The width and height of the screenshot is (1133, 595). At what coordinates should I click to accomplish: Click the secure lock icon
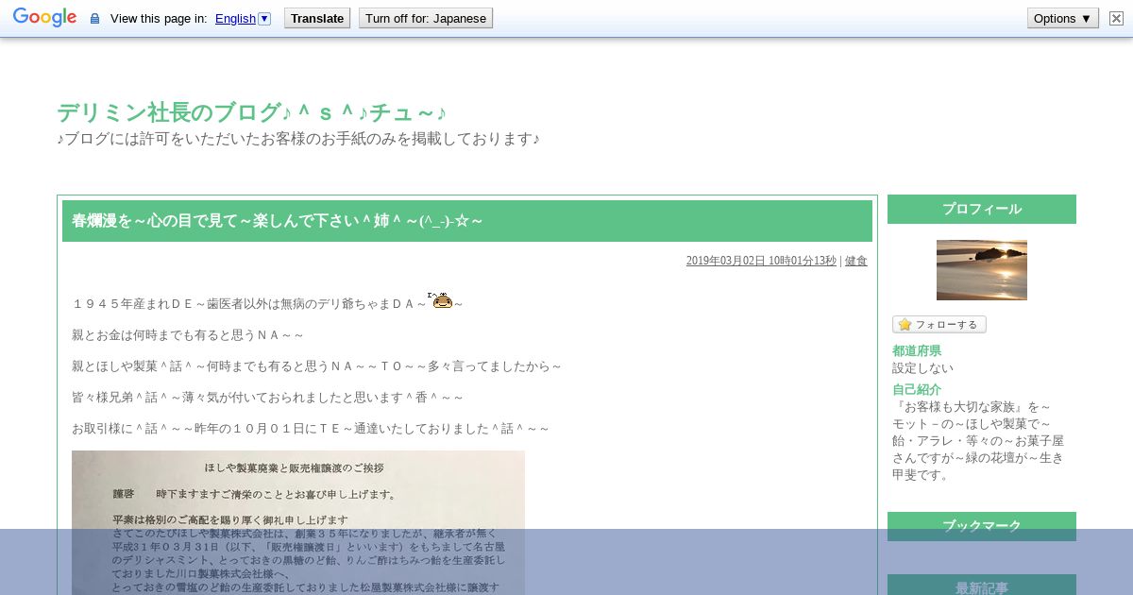(94, 18)
